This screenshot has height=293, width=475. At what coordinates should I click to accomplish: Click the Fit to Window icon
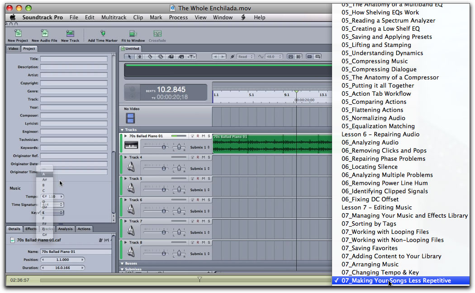pos(133,34)
